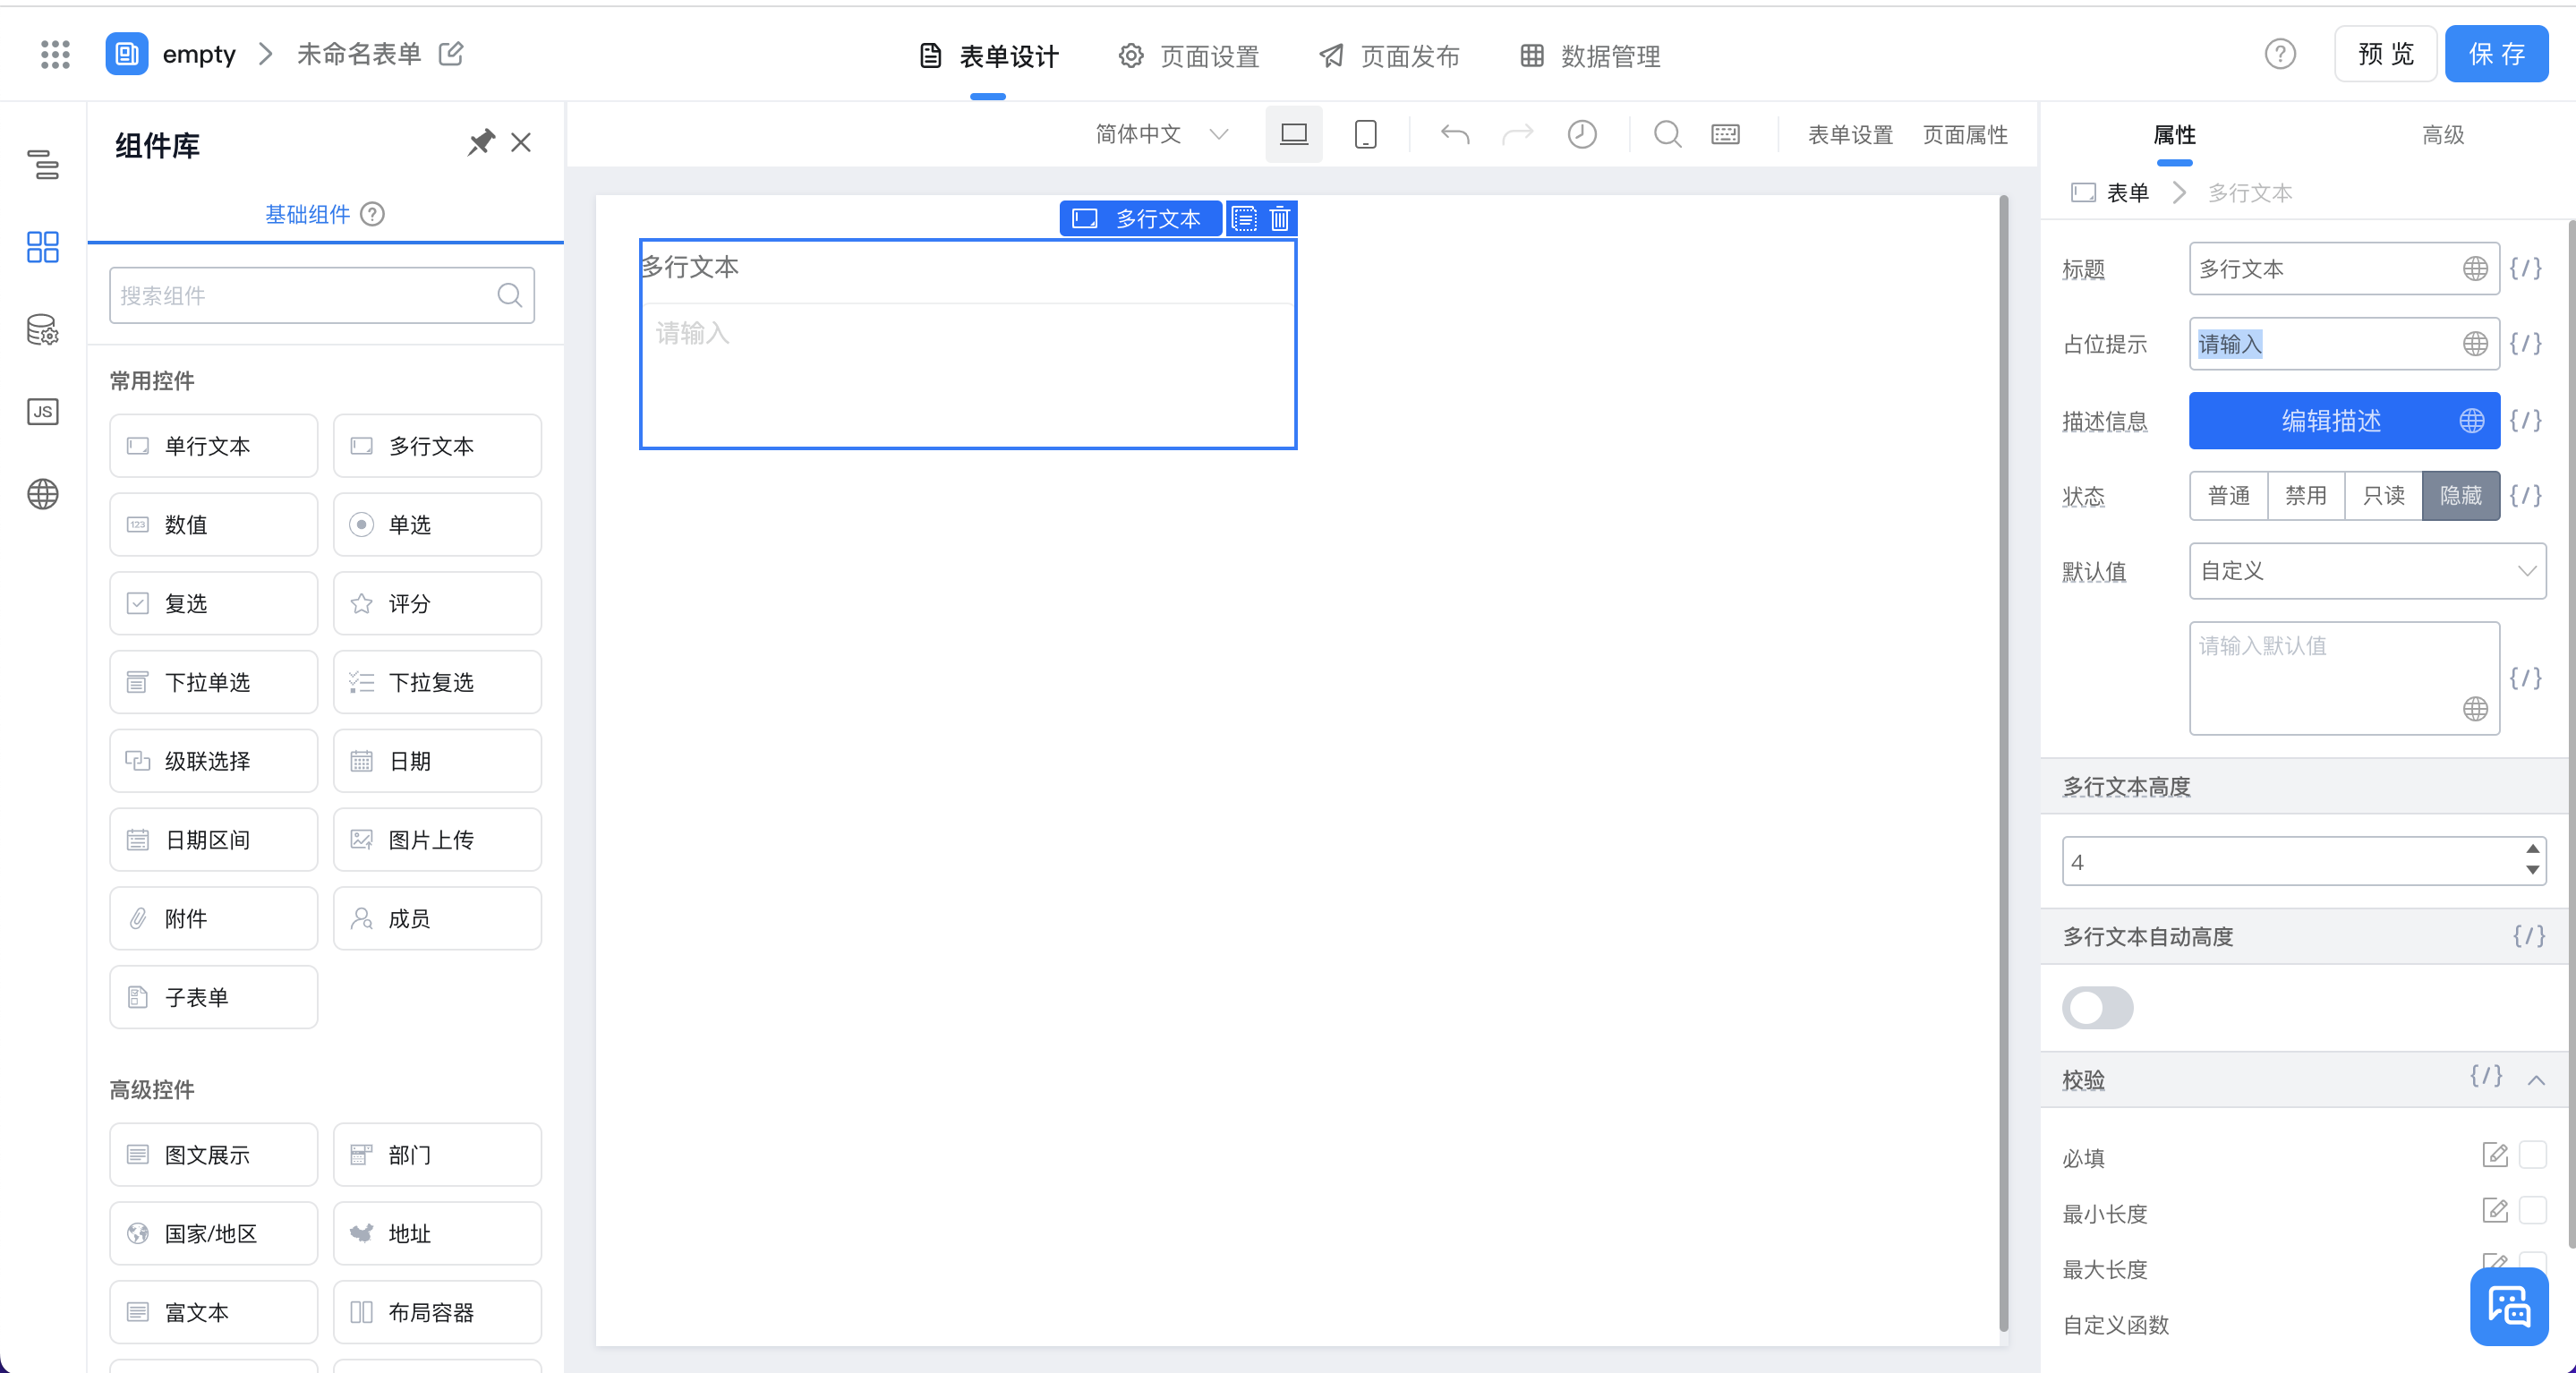
Task: Click the undo arrow in toolbar
Action: tap(1455, 134)
